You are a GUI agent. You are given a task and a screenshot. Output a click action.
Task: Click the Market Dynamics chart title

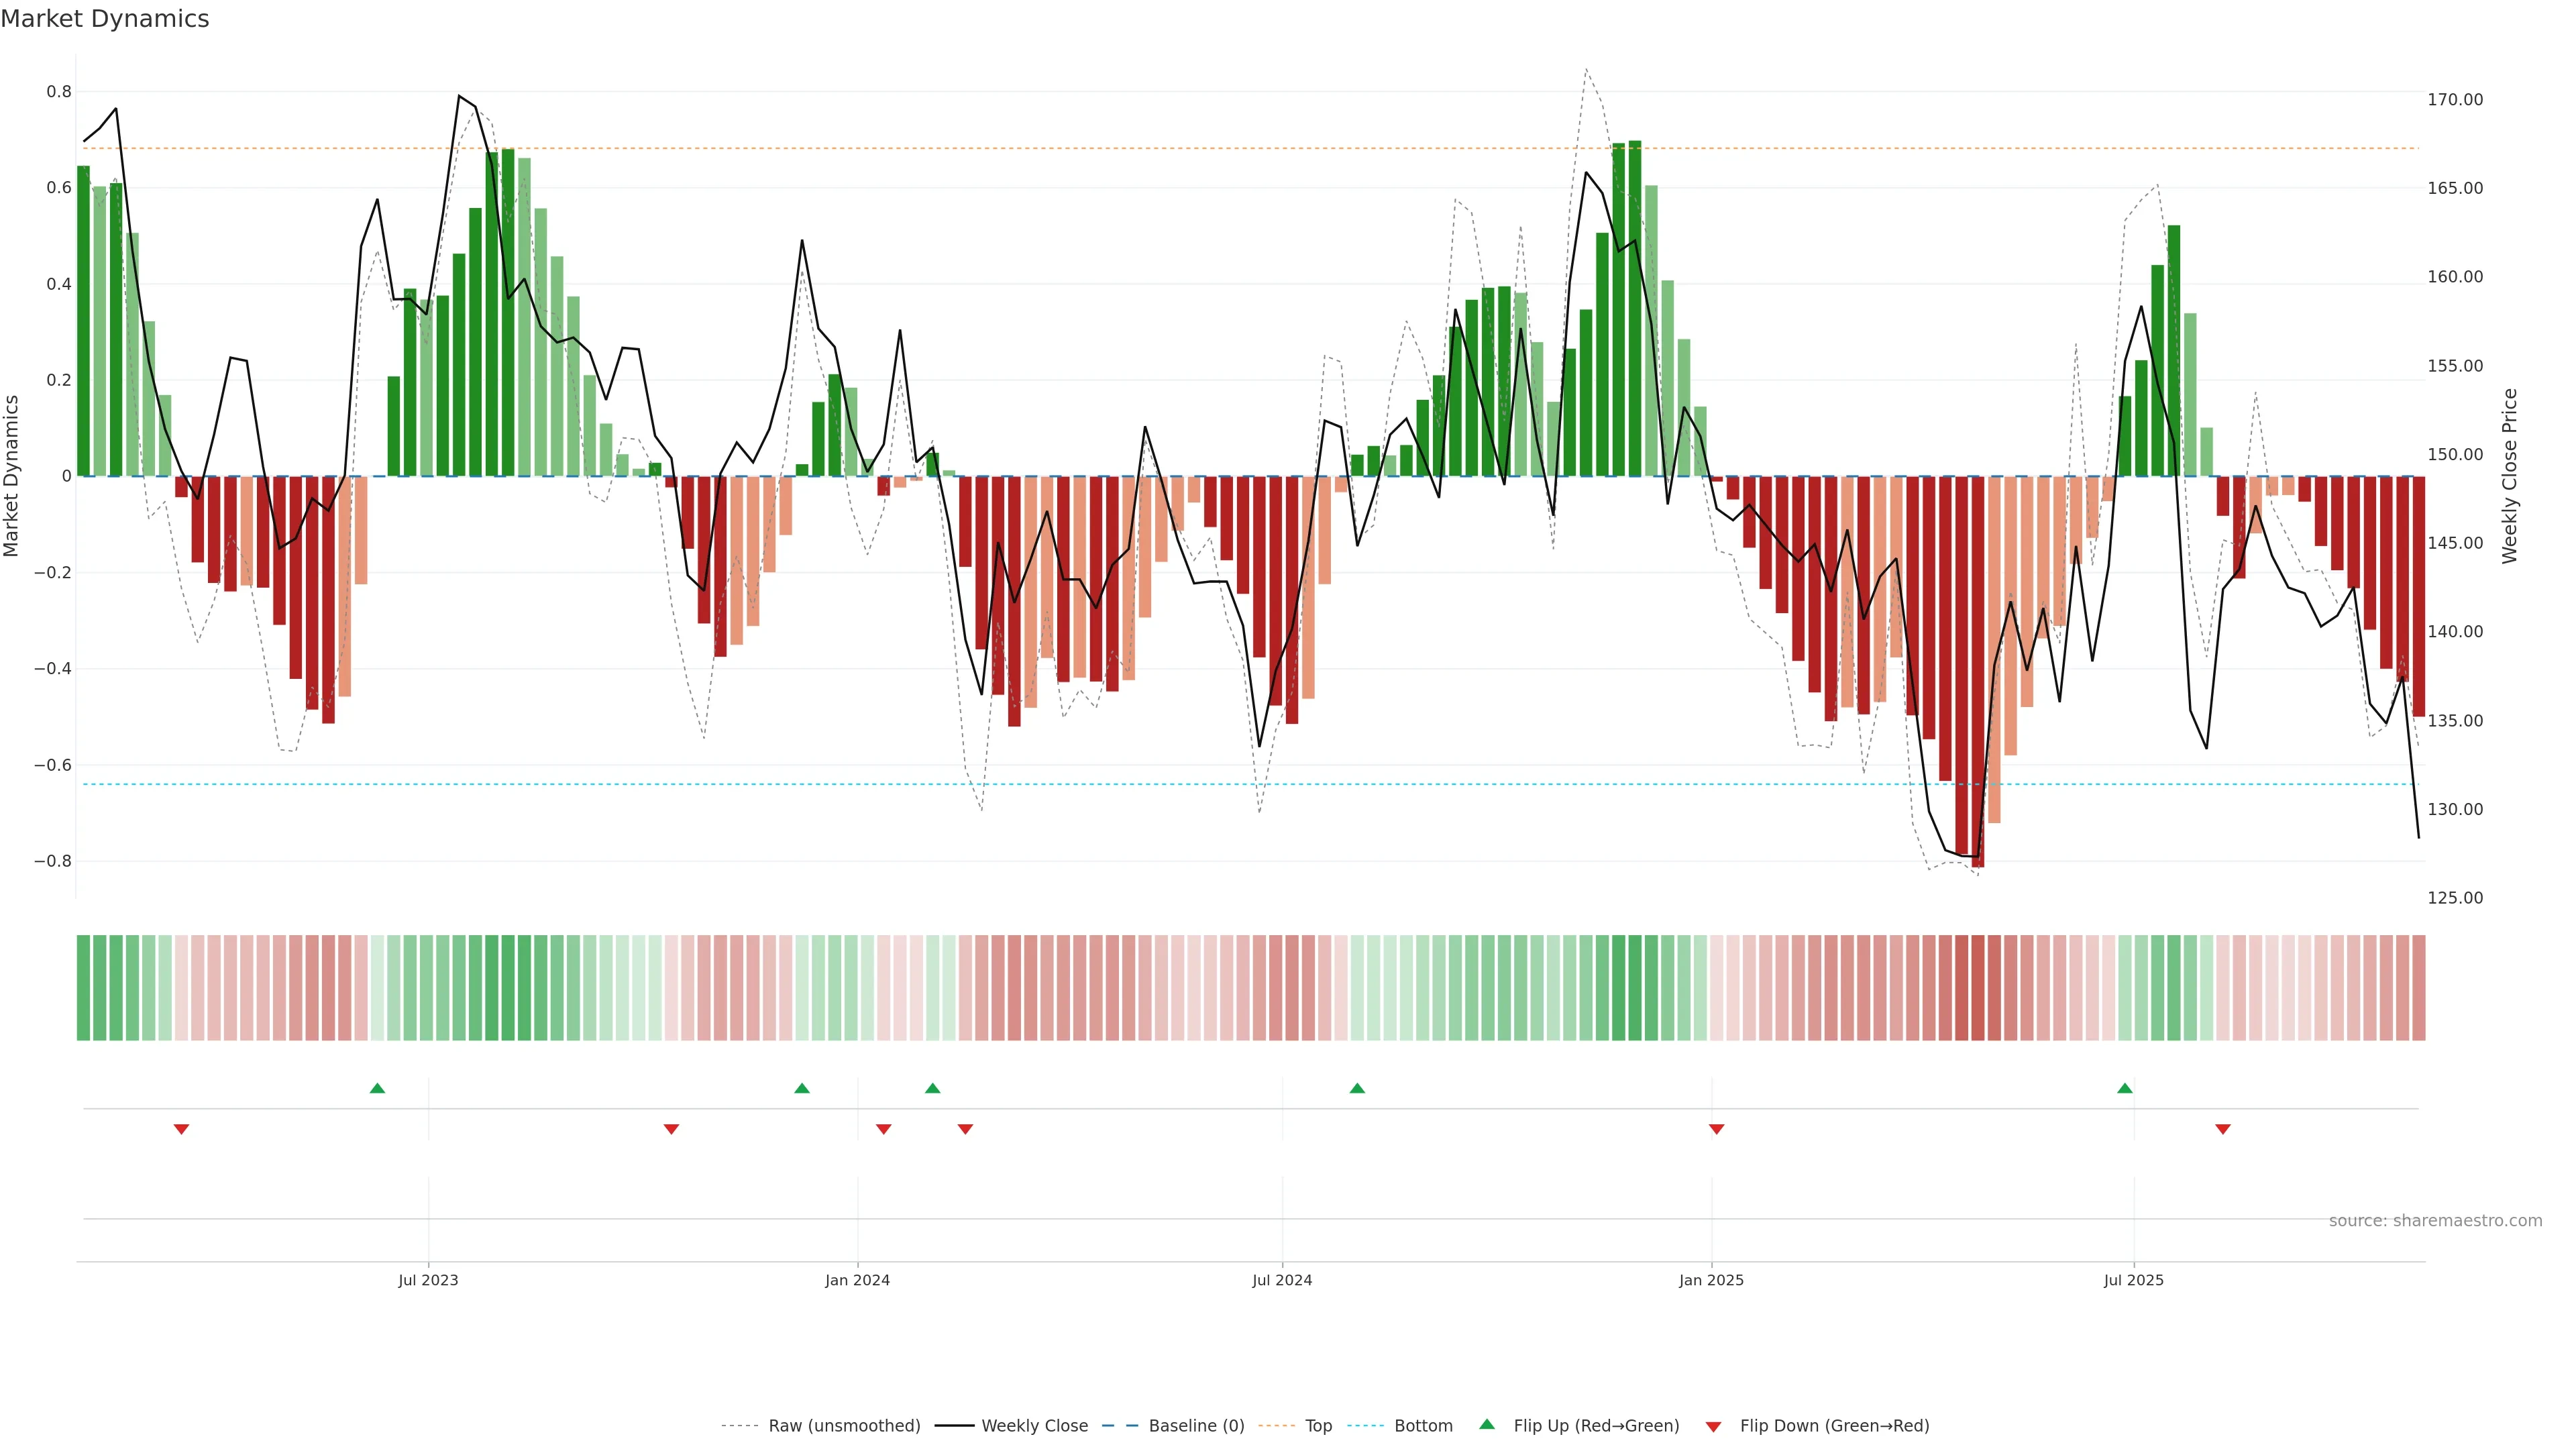click(105, 19)
